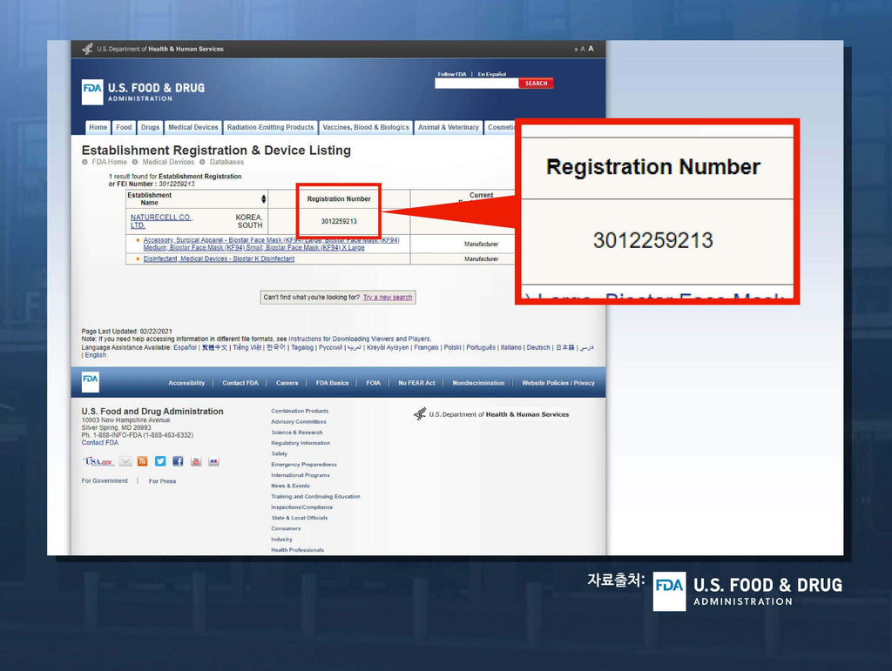
Task: Open Website Policies / Privacy link
Action: coord(558,383)
